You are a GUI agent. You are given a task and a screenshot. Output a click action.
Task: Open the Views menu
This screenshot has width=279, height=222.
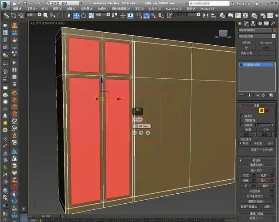58,9
